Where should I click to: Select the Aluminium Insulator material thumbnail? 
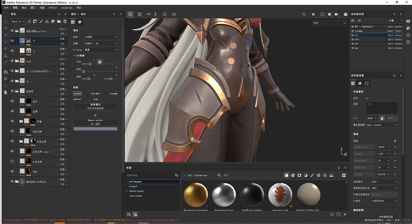pos(196,195)
